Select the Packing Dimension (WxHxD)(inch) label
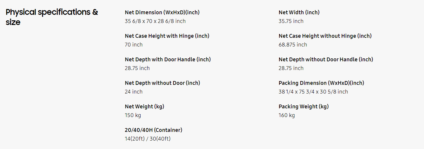 click(x=321, y=83)
